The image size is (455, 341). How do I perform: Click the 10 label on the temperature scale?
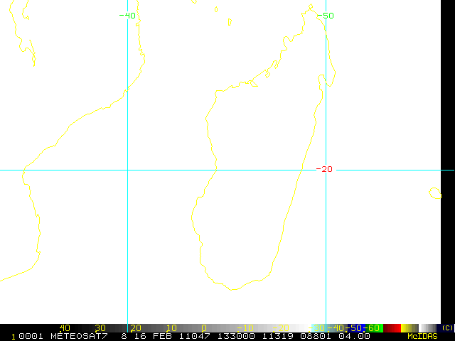171,328
